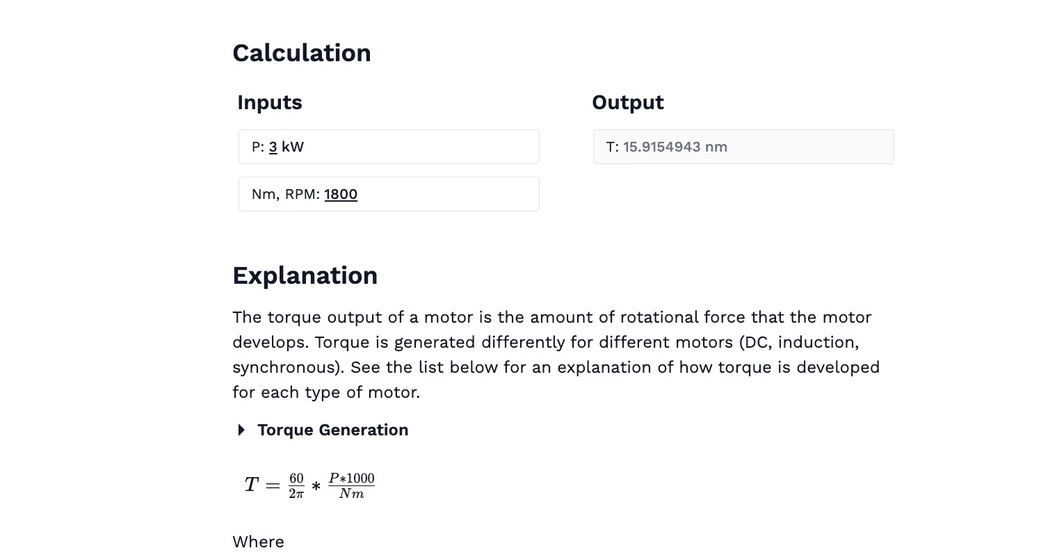Screen dimensions: 1057x555
Task: Select the underlined value 3 in the P input
Action: (273, 147)
